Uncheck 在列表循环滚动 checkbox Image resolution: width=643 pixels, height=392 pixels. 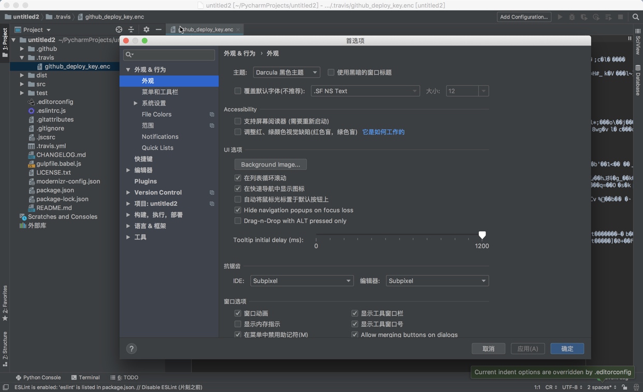[x=238, y=178]
